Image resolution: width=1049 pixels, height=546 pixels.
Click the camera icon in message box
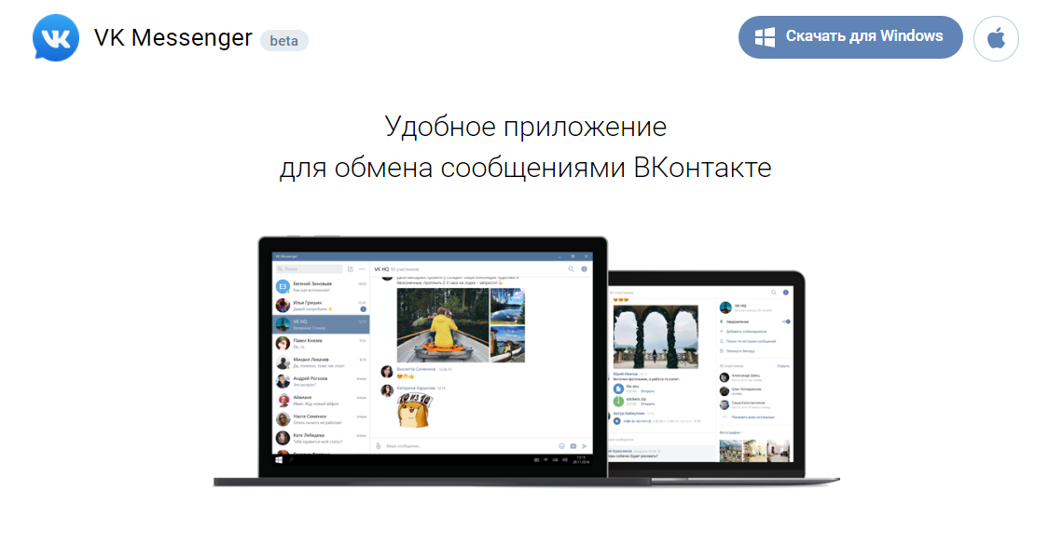pyautogui.click(x=573, y=445)
